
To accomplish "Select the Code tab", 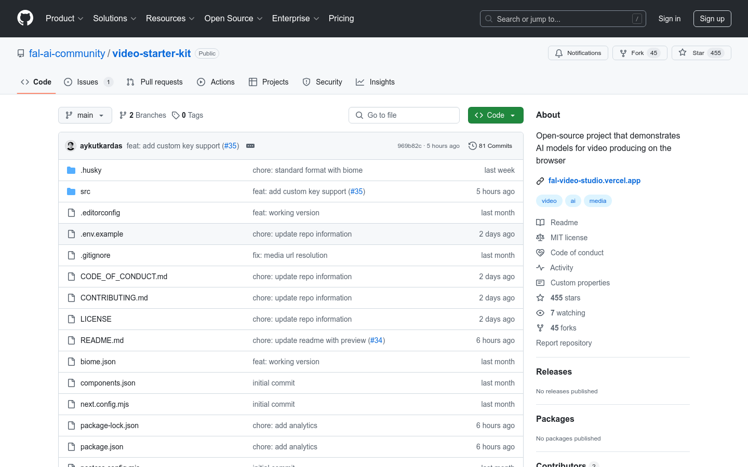I will click(x=36, y=82).
